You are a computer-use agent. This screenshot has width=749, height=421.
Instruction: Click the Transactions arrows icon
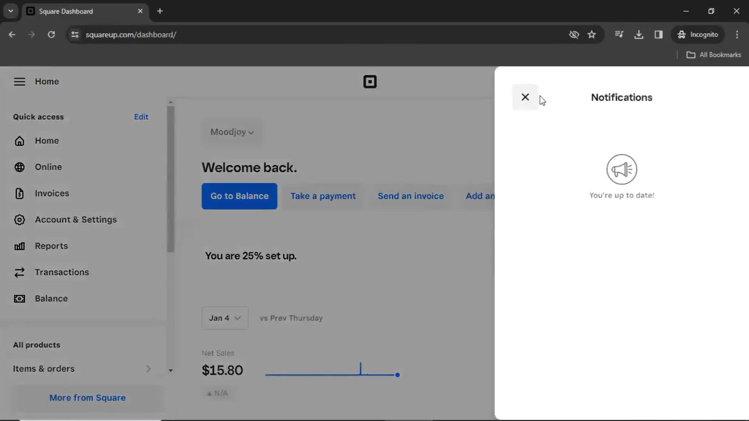(x=20, y=272)
